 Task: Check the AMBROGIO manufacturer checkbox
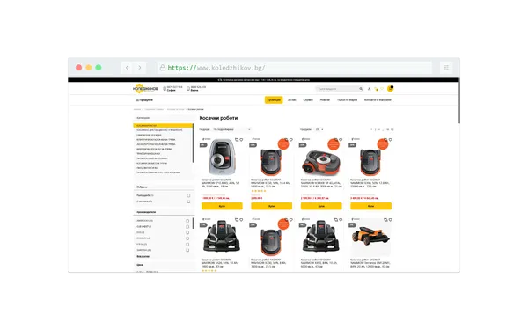coord(187,221)
